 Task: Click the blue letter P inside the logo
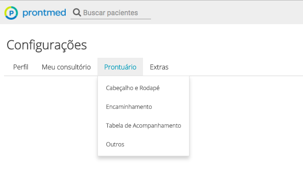pos(12,13)
